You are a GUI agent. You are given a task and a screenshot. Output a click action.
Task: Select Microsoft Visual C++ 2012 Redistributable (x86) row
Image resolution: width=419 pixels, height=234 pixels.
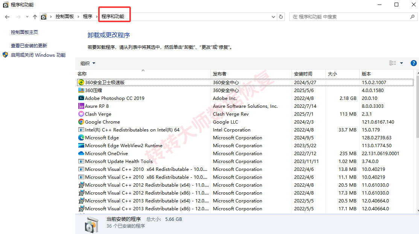(245, 193)
